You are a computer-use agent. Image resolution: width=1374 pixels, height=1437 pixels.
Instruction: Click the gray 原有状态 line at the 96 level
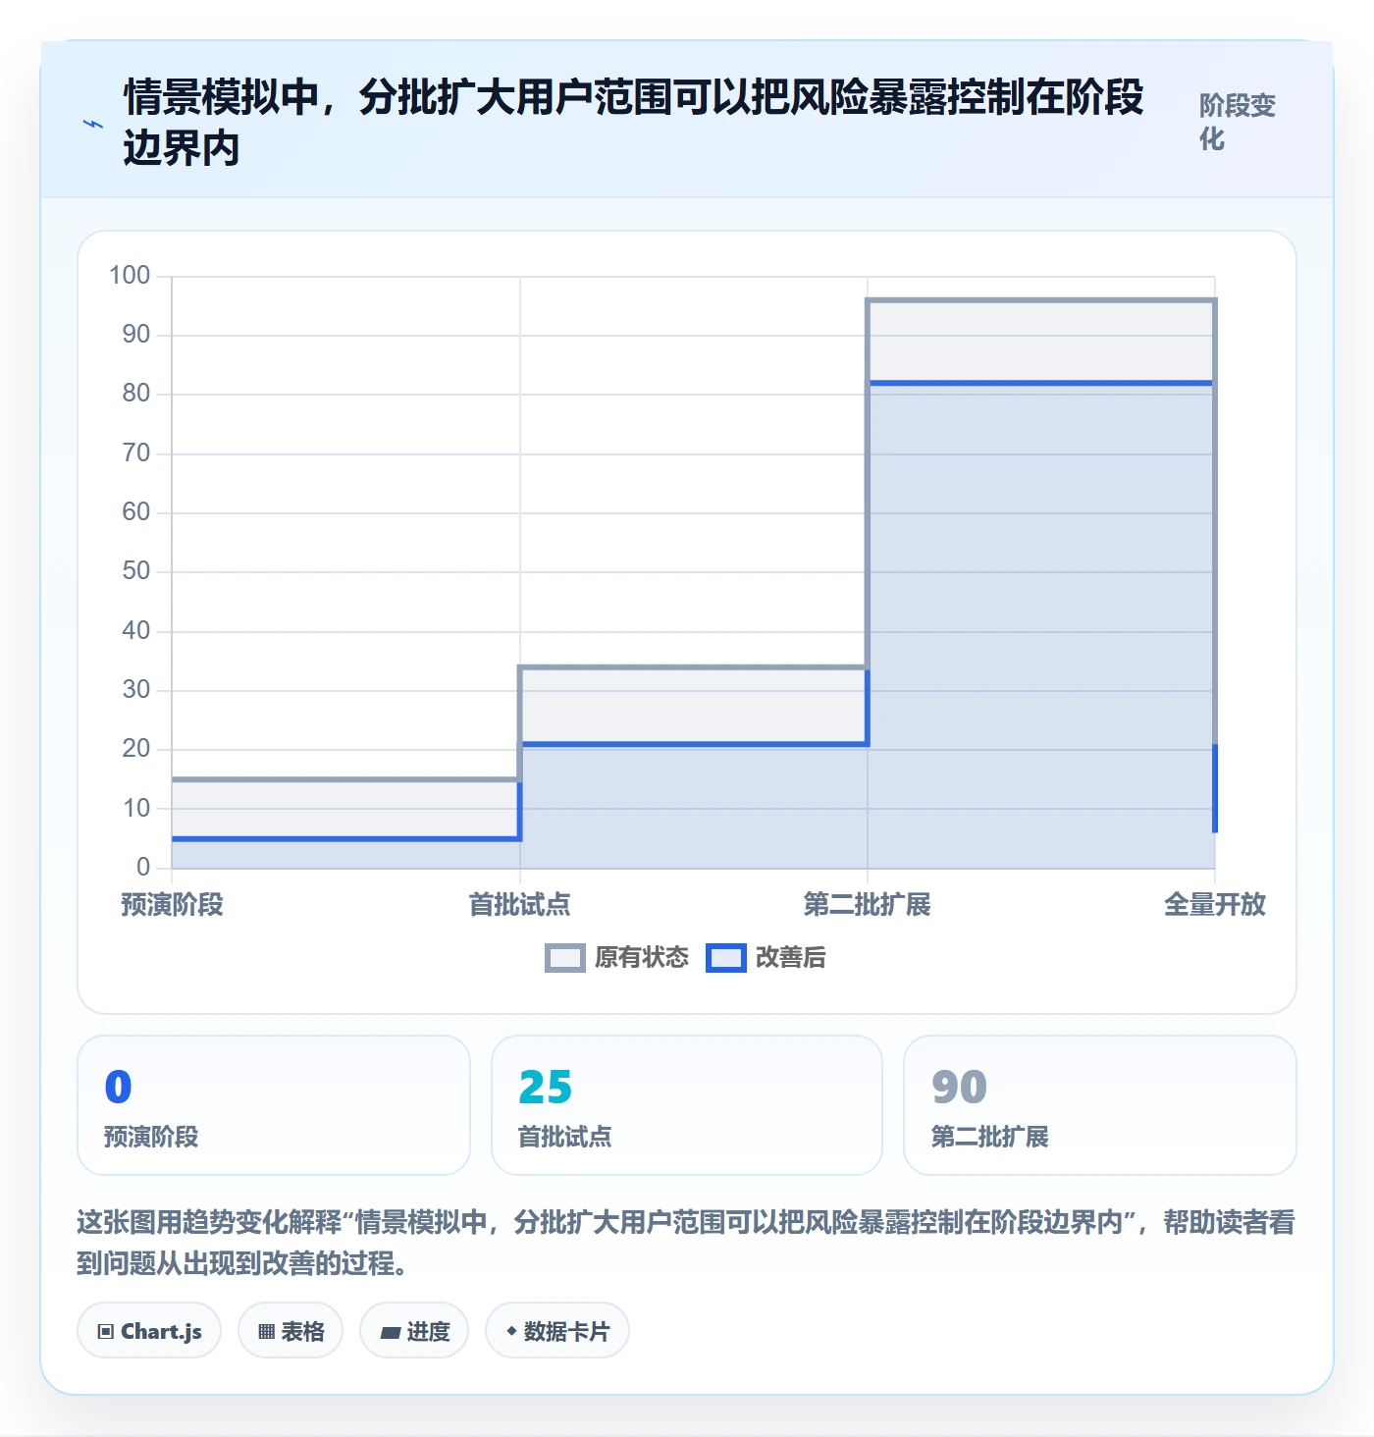(x=1041, y=300)
